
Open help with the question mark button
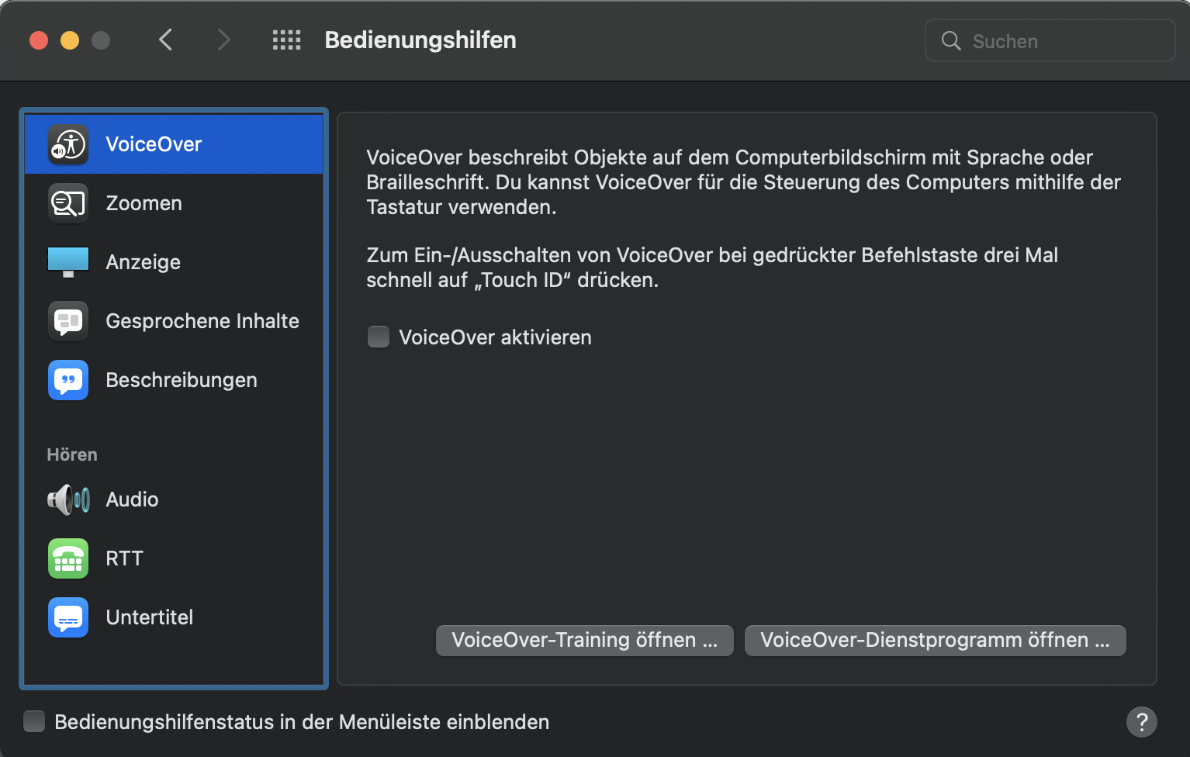[x=1141, y=722]
